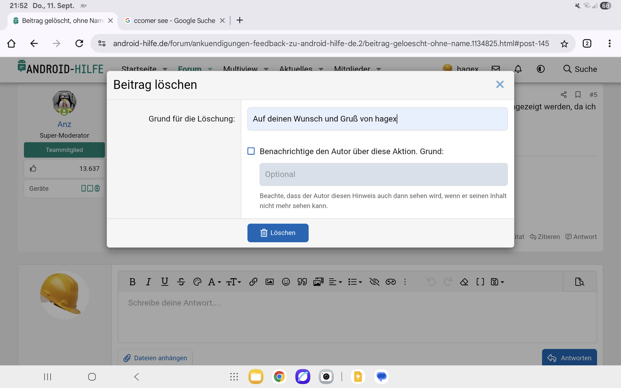Click the 'Grund für die Löschung' input field
The height and width of the screenshot is (388, 621).
[377, 119]
